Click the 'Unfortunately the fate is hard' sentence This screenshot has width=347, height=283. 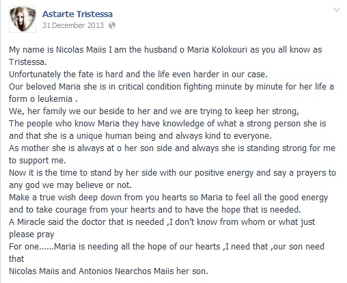pos(138,75)
